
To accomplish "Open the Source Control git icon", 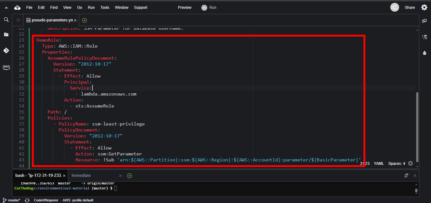I will click(6, 50).
